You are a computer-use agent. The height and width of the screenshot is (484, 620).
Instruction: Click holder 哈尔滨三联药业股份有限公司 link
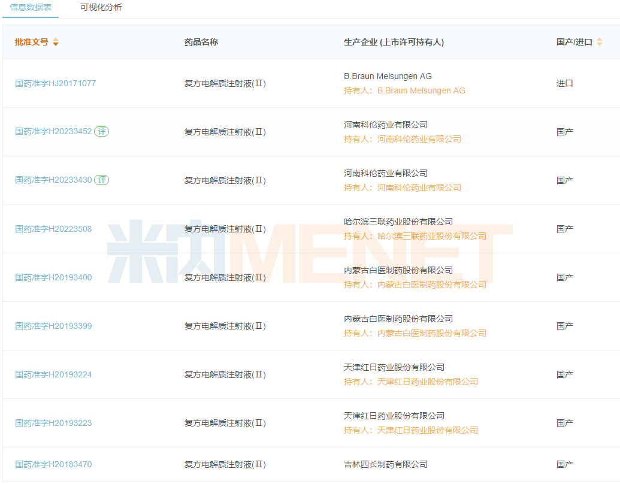[x=431, y=236]
